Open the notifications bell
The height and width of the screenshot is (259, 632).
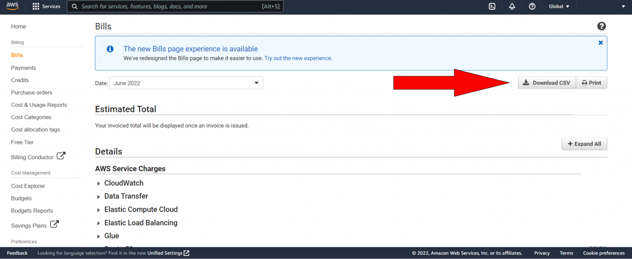(x=512, y=6)
